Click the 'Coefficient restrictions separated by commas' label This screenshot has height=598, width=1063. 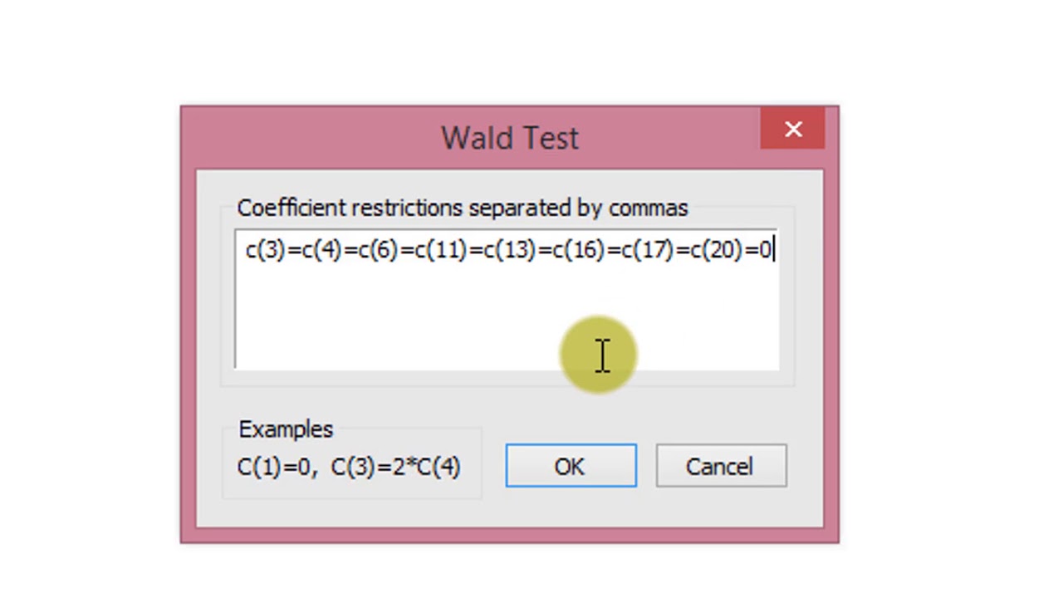click(462, 208)
